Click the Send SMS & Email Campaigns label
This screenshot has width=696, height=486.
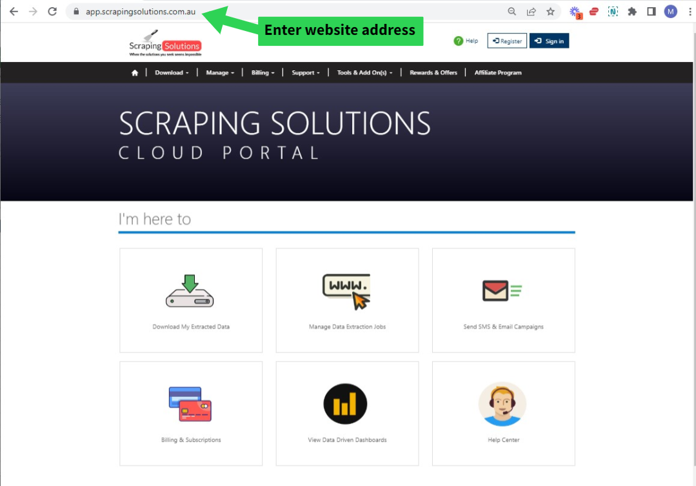503,327
